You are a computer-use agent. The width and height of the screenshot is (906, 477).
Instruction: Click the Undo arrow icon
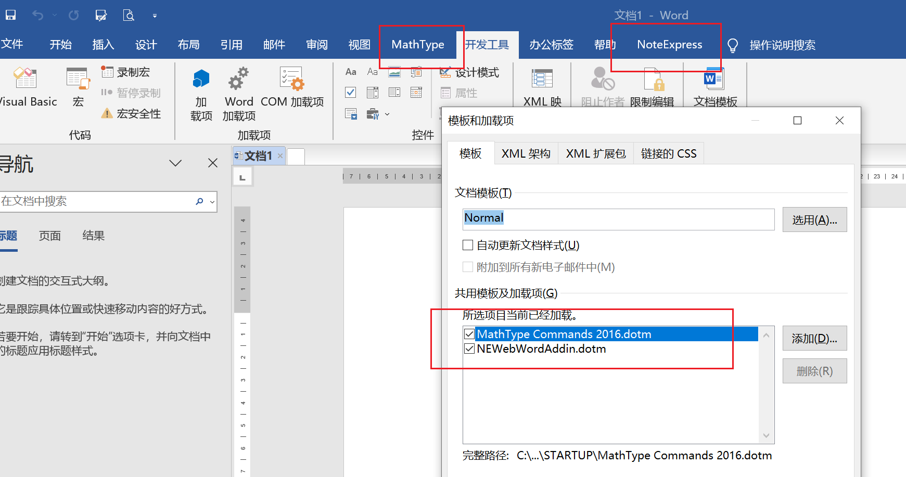[37, 15]
